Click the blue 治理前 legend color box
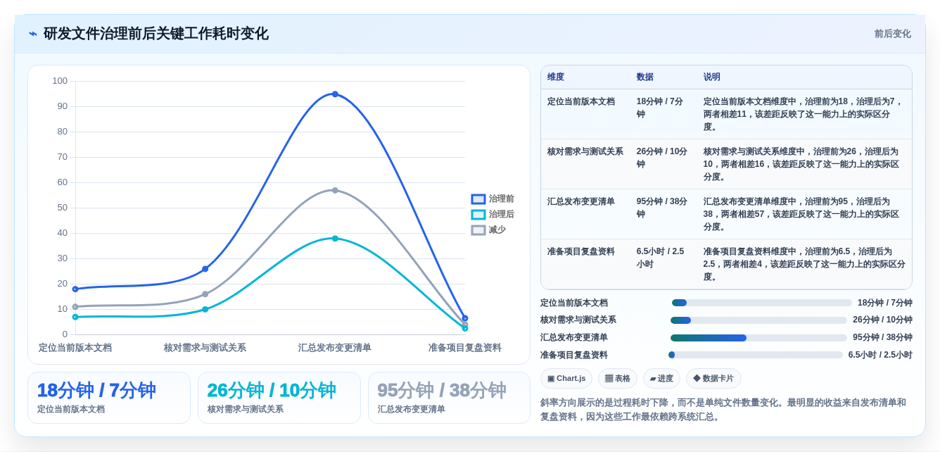Viewport: 940px width, 452px height. 478,199
